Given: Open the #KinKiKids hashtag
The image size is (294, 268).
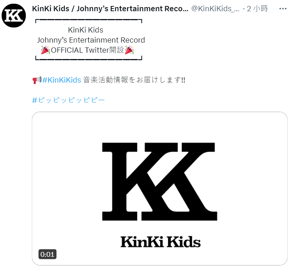Looking at the screenshot, I should (62, 80).
